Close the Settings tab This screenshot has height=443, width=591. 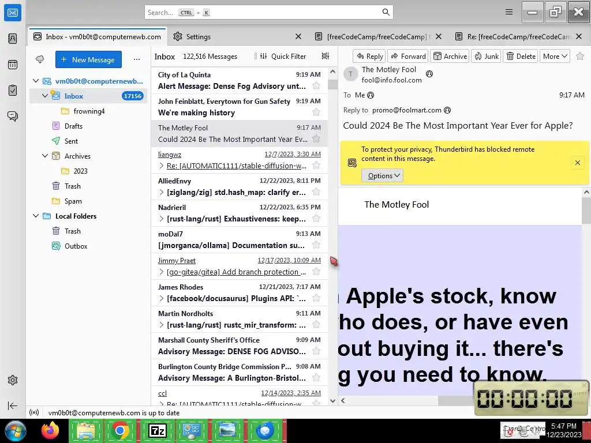[x=298, y=36]
